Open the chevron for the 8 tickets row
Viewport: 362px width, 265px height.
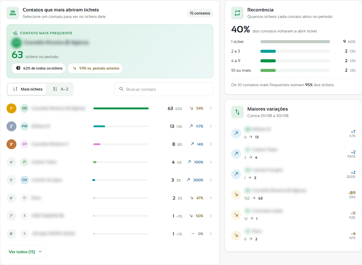[211, 144]
